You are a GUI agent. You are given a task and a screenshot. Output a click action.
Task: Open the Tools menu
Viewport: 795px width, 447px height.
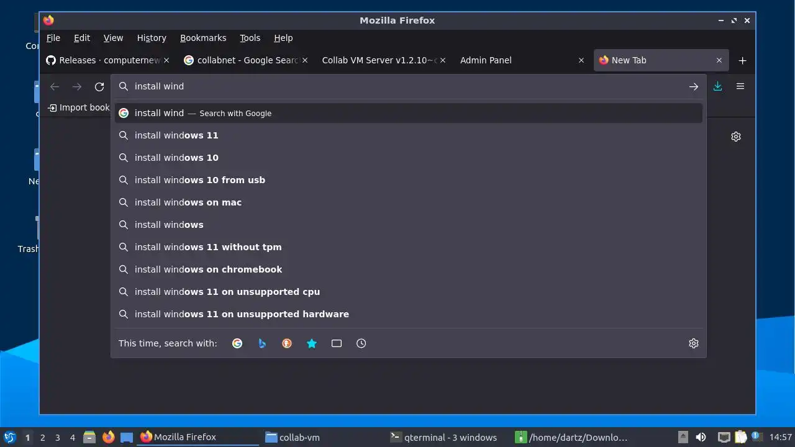[250, 38]
